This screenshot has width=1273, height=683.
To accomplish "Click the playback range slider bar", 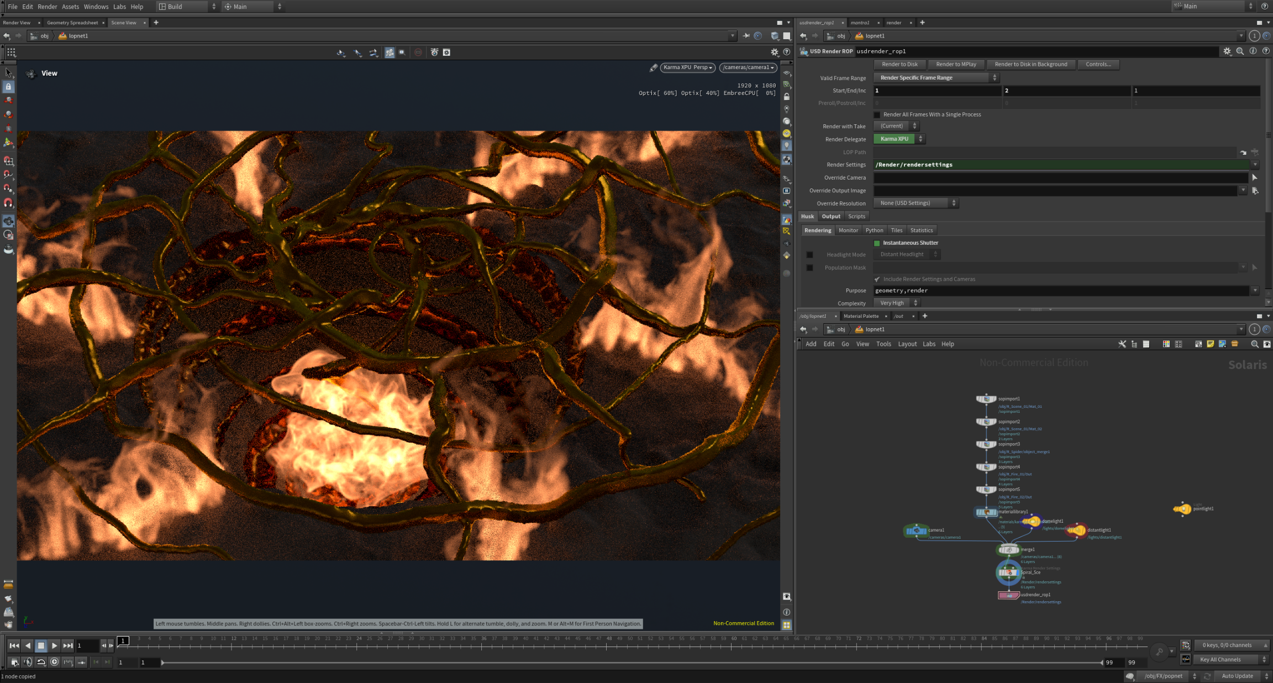I will pyautogui.click(x=633, y=662).
